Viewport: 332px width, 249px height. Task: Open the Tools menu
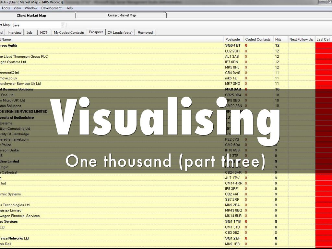tap(6, 8)
